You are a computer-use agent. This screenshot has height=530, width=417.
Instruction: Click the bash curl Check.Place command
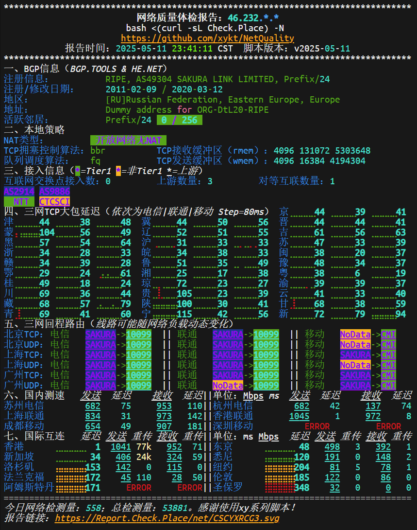tap(205, 28)
